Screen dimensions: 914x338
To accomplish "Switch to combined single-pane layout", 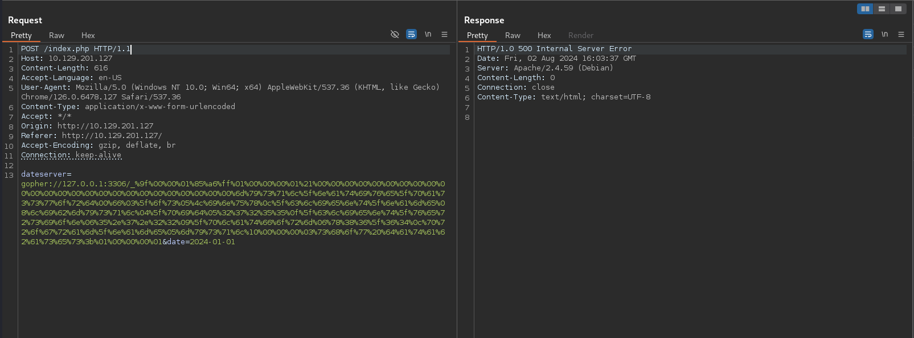I will [x=898, y=9].
